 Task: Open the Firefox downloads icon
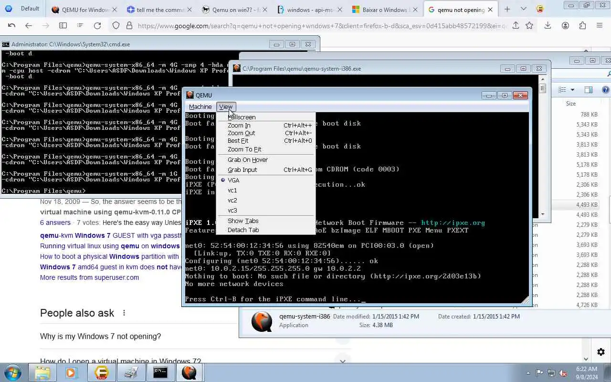tap(548, 26)
